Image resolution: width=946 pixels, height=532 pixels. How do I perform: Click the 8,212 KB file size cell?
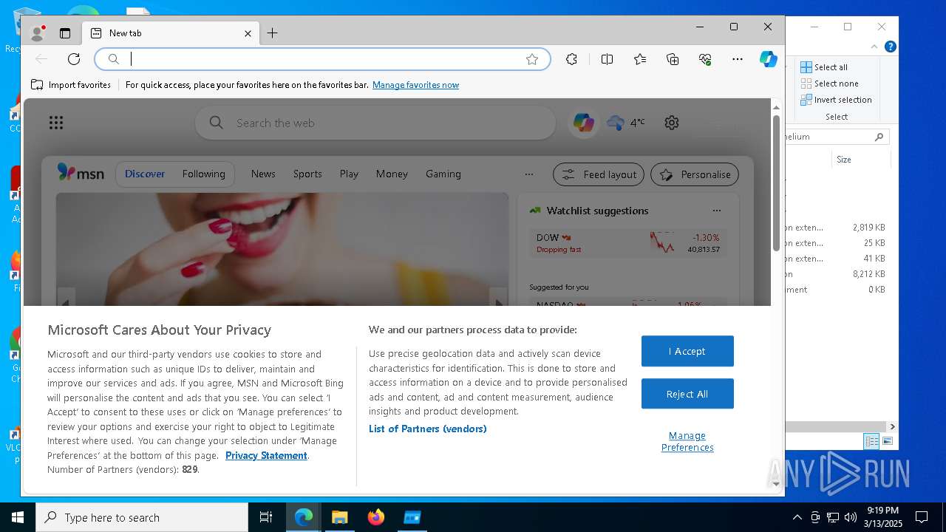click(x=868, y=274)
